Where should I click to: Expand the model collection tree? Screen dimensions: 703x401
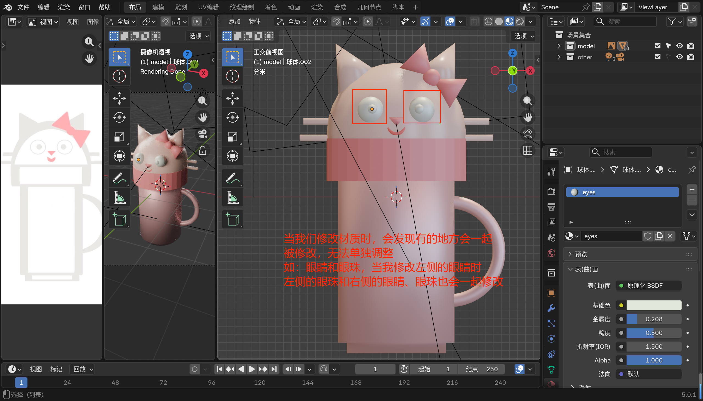click(559, 46)
